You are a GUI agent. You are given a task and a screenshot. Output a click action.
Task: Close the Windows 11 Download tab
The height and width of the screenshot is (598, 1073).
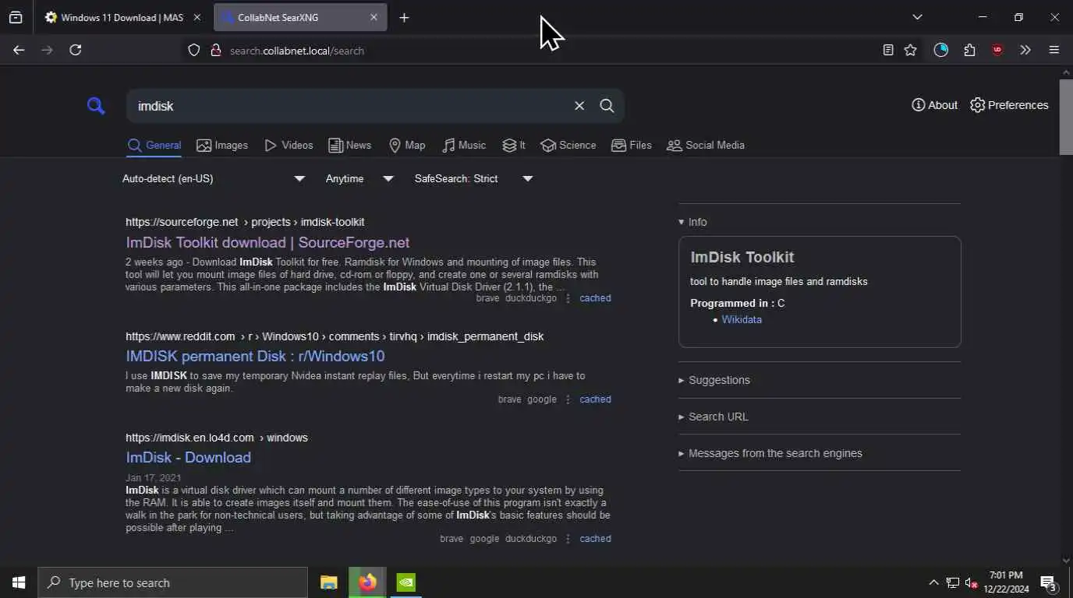[x=197, y=17]
